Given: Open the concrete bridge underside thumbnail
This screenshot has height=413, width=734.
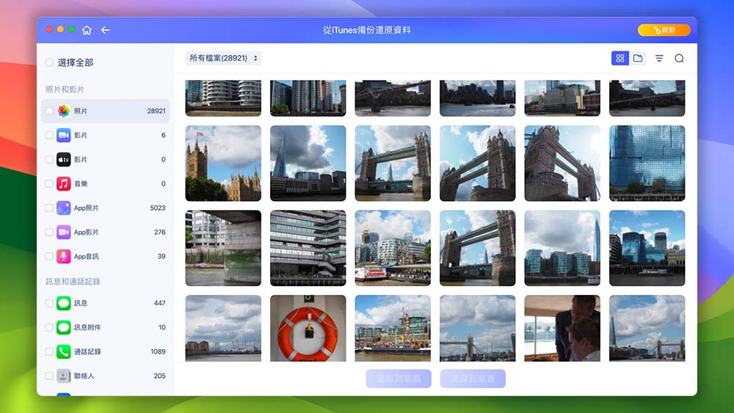Looking at the screenshot, I should pos(223,248).
